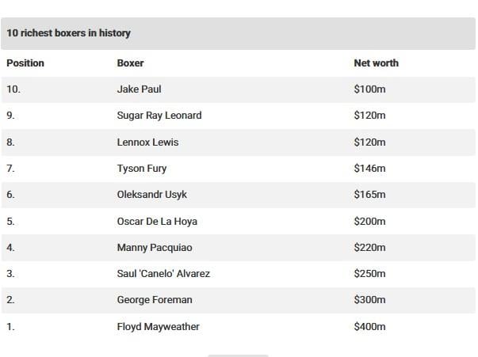Select Manny Pacquiao's name
Screen dimensions: 478x357
(155, 248)
